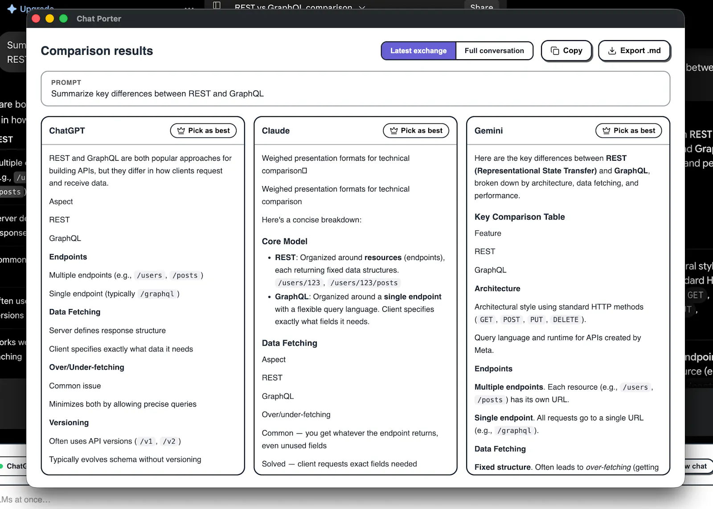The height and width of the screenshot is (509, 713).
Task: Click the copy icon in Copy button
Action: click(555, 51)
